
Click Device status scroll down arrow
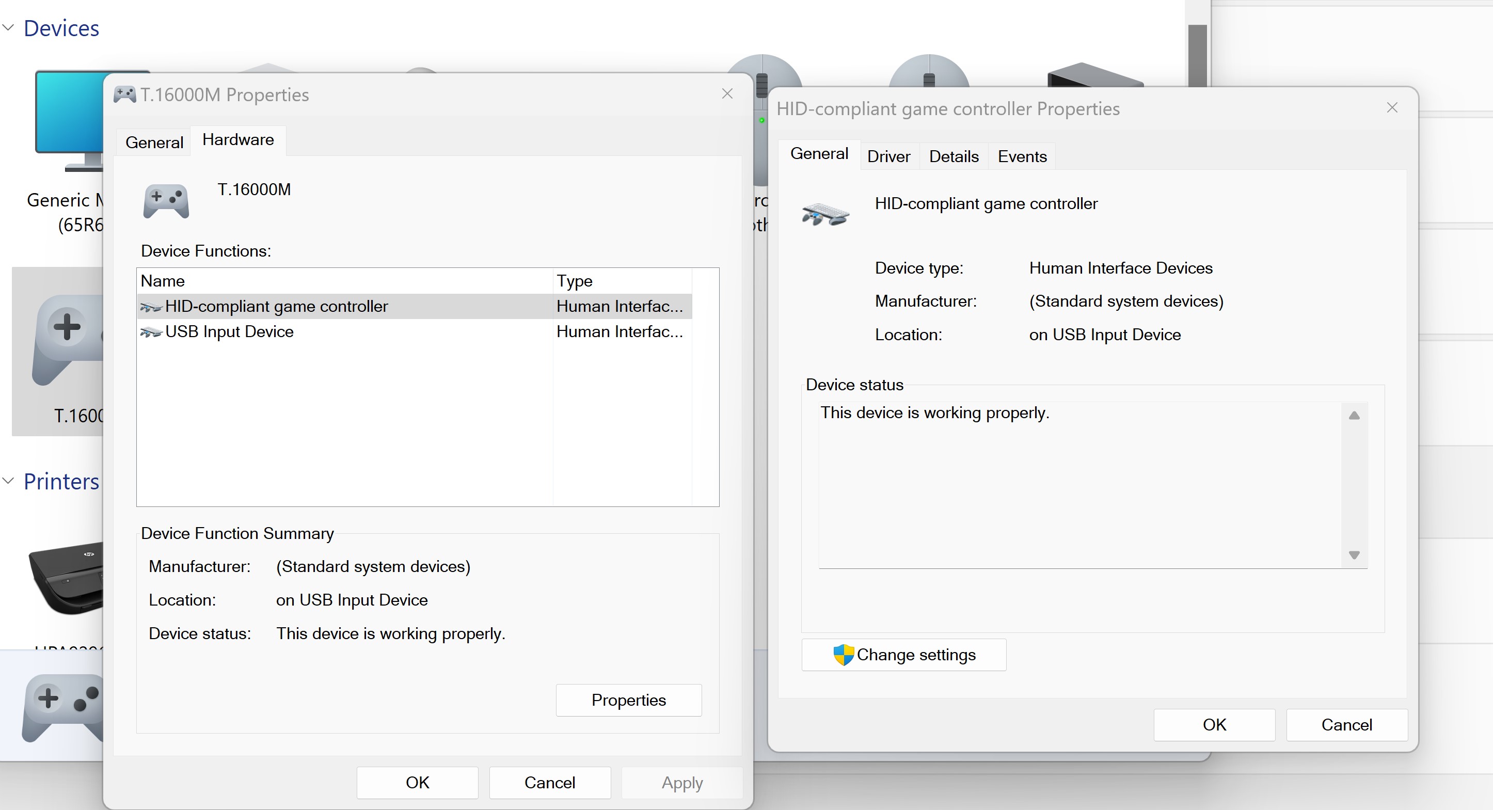point(1354,555)
